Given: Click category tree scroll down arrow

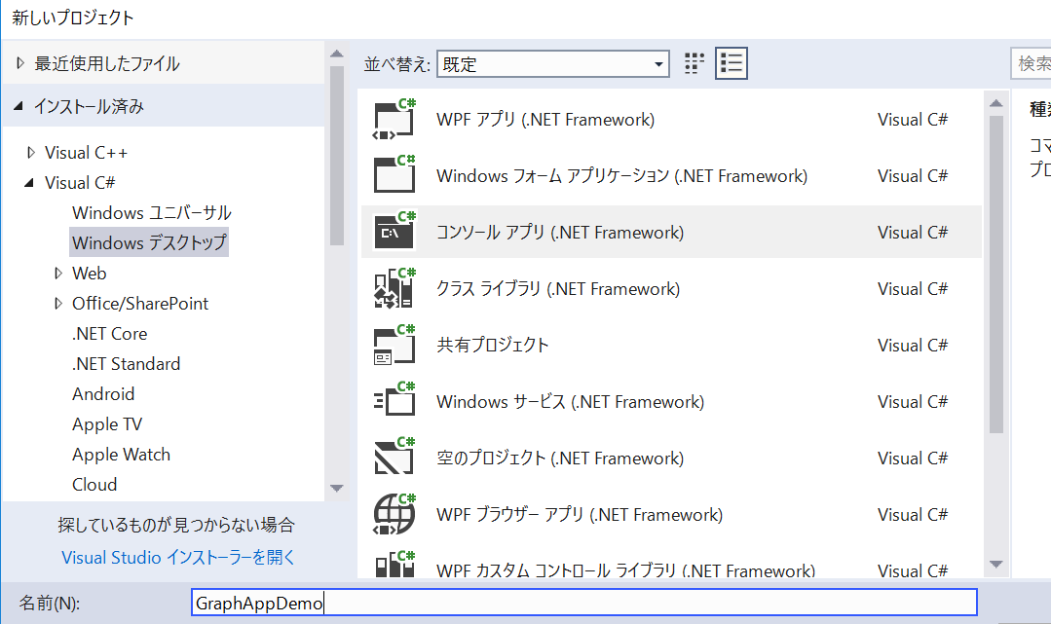Looking at the screenshot, I should point(337,488).
